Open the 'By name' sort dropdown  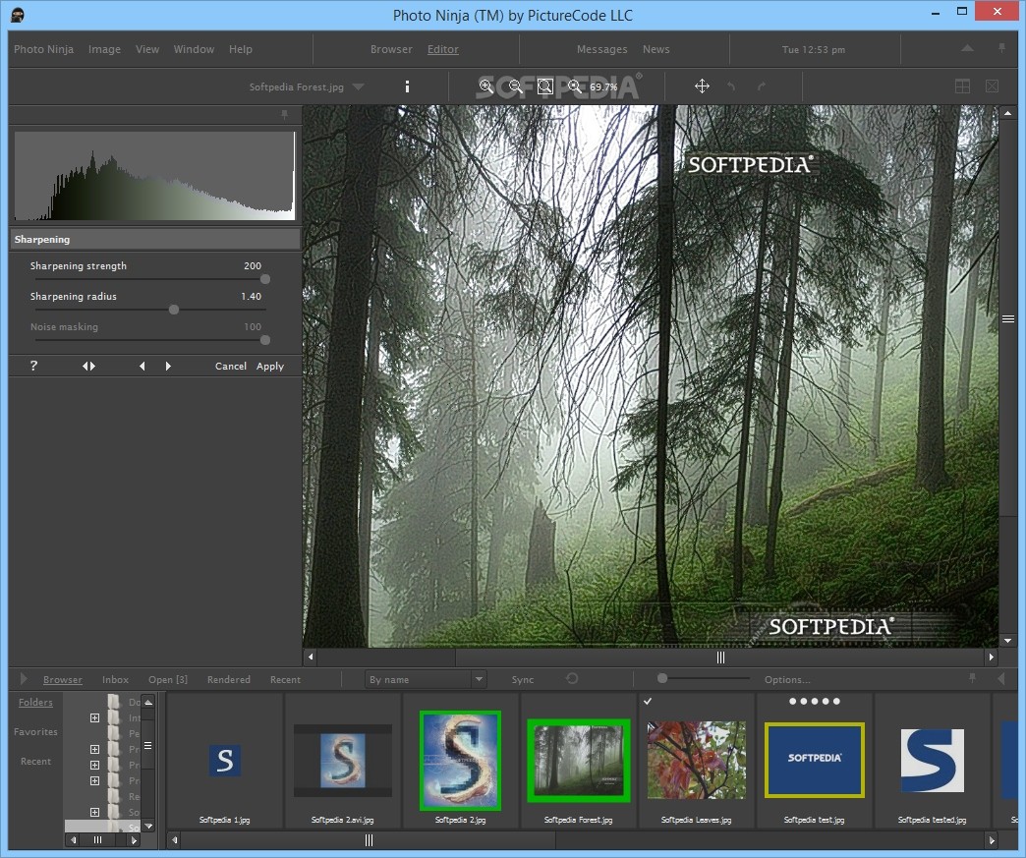point(479,679)
